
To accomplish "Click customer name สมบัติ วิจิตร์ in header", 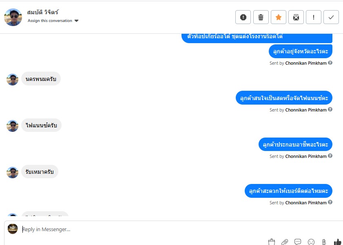I will (x=43, y=12).
